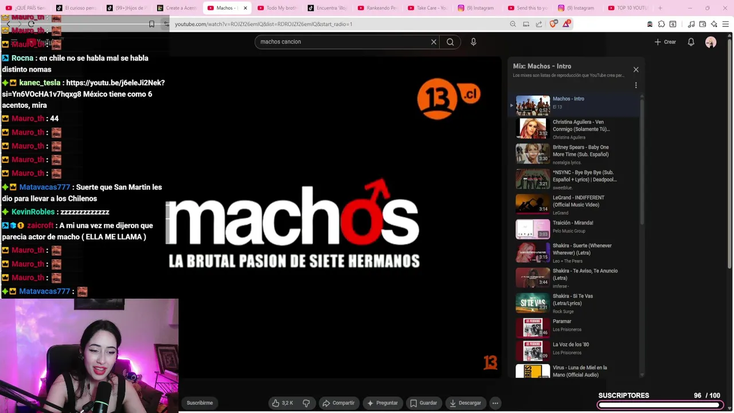Switch to the 'Todo My brother' tab
734x413 pixels.
coord(276,8)
